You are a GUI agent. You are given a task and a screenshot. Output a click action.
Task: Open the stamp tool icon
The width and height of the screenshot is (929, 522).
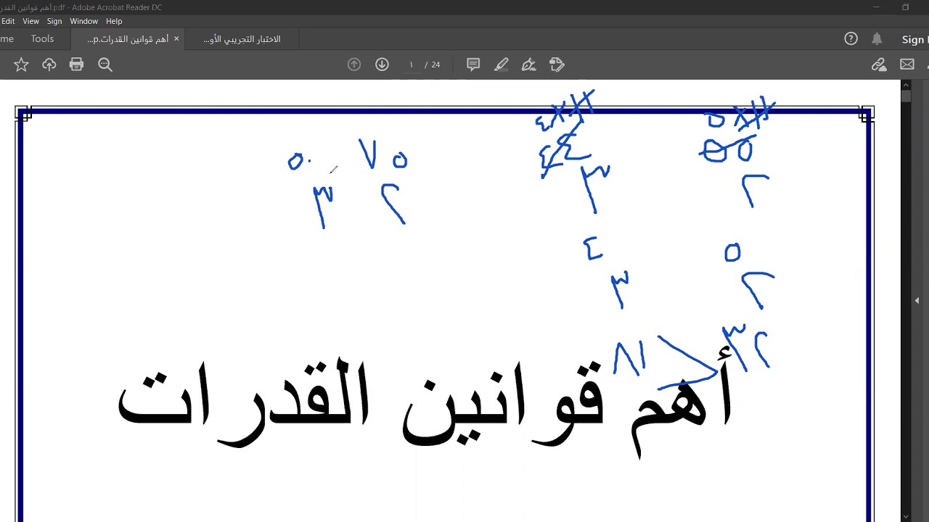click(x=557, y=65)
